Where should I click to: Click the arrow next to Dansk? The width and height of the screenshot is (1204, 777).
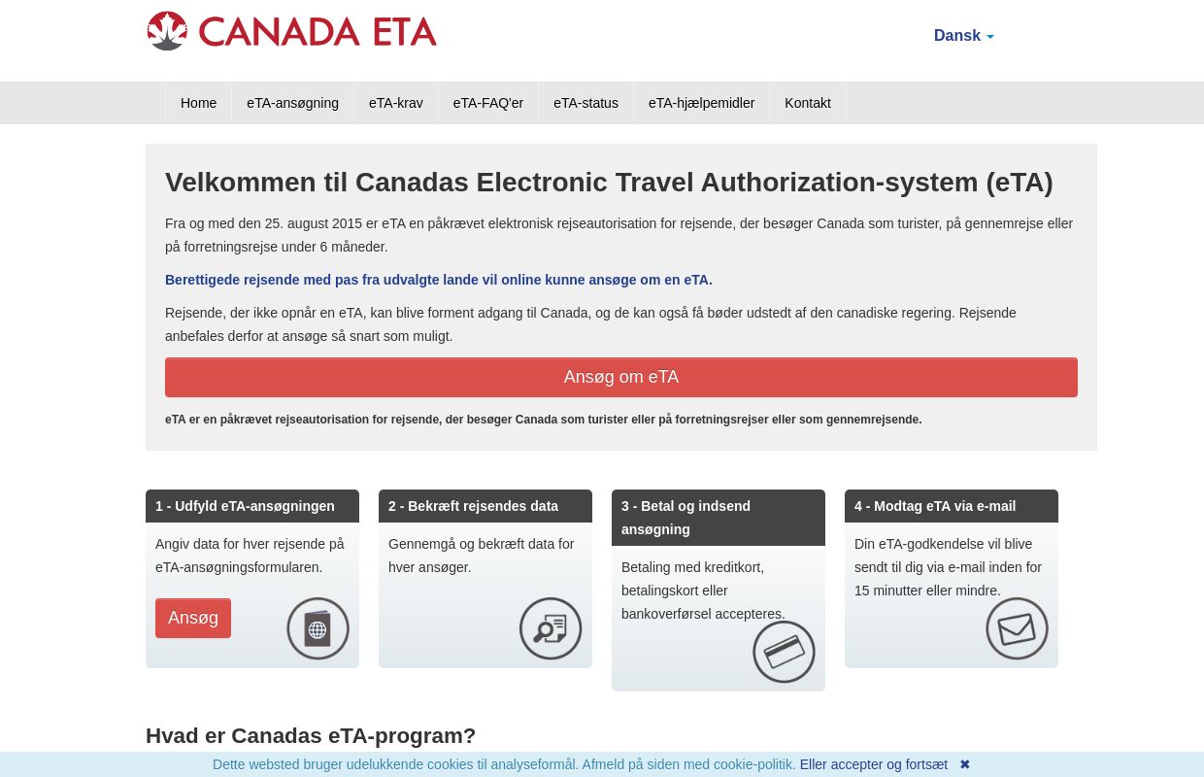(x=989, y=37)
